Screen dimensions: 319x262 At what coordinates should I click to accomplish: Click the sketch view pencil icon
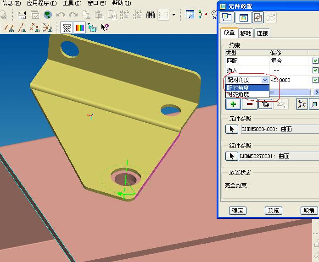coord(190,14)
